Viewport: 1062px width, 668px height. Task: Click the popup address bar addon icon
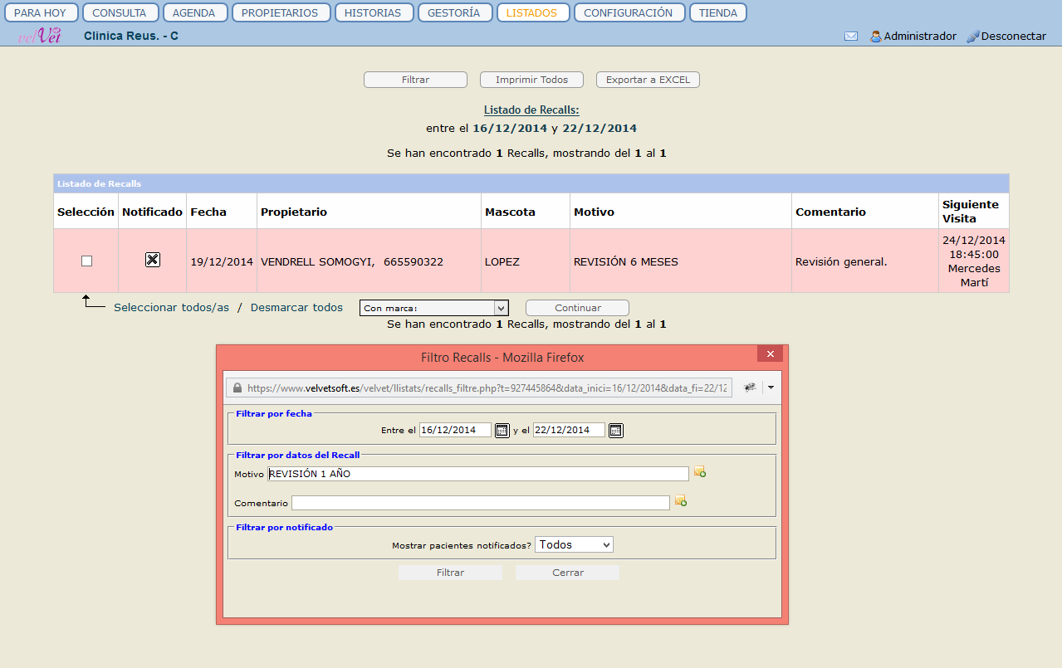click(749, 388)
